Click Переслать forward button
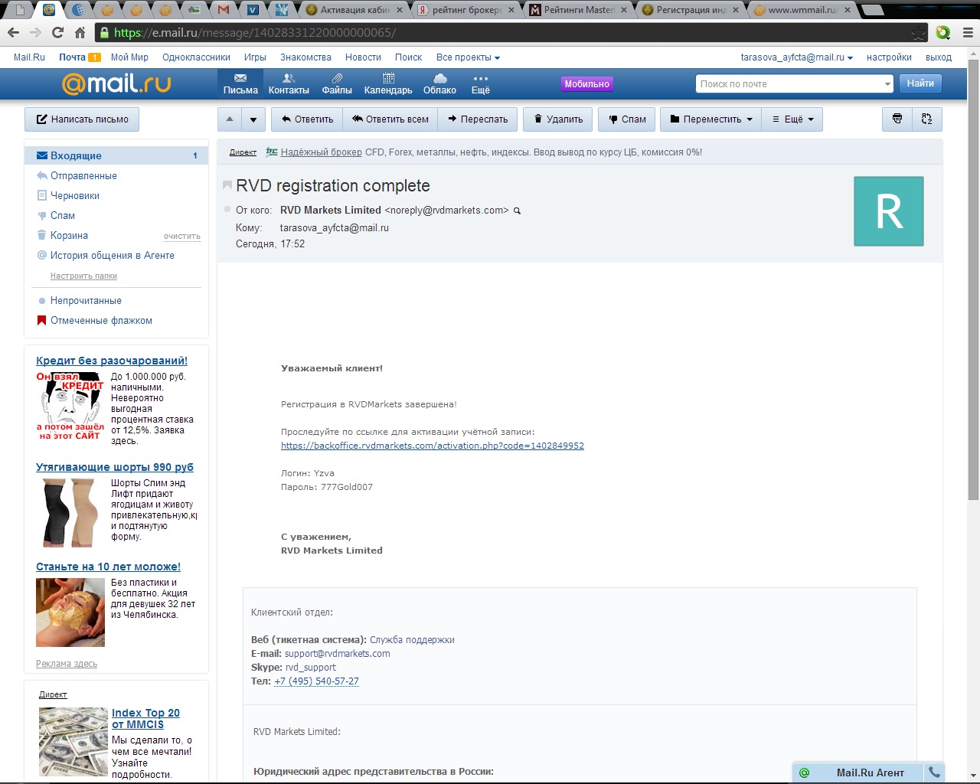Image resolution: width=980 pixels, height=784 pixels. point(478,119)
